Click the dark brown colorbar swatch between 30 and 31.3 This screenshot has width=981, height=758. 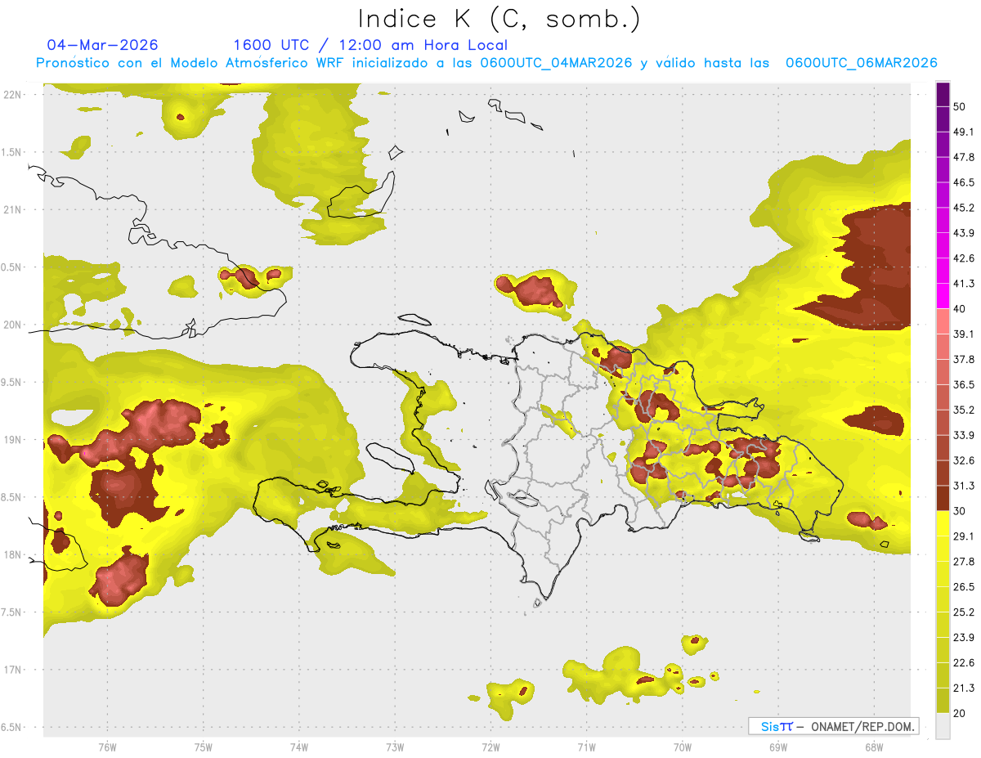(943, 499)
